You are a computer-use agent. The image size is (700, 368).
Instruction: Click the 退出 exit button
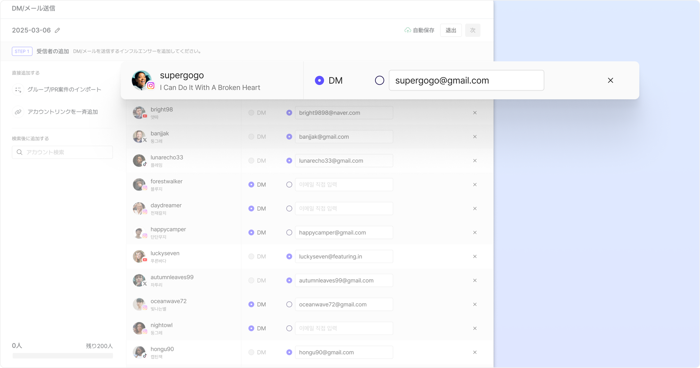(451, 30)
